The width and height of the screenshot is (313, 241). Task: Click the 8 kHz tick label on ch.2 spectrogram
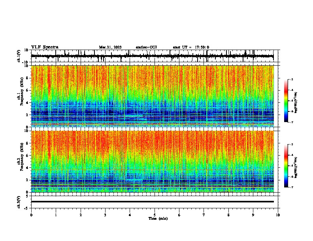click(x=27, y=143)
